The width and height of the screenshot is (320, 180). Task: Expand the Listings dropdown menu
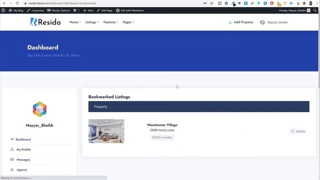pos(92,22)
